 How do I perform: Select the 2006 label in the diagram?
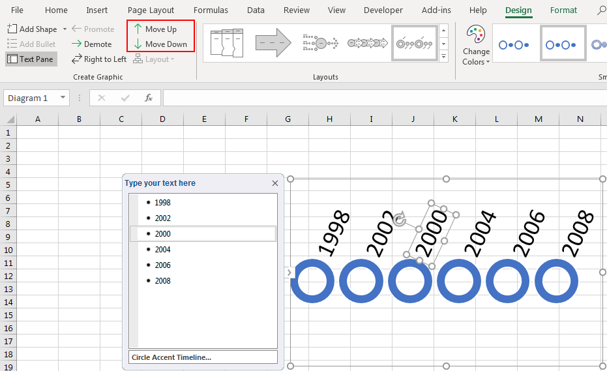(x=529, y=233)
